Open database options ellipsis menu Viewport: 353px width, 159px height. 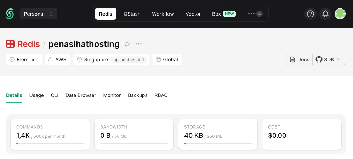pos(139,44)
